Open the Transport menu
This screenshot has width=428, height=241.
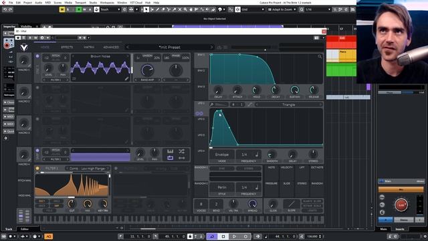[x=80, y=3]
